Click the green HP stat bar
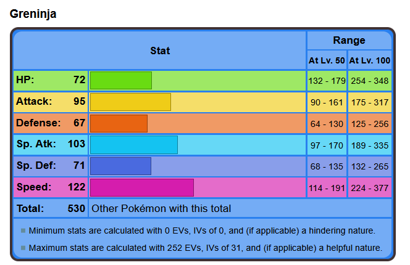 [x=121, y=80]
